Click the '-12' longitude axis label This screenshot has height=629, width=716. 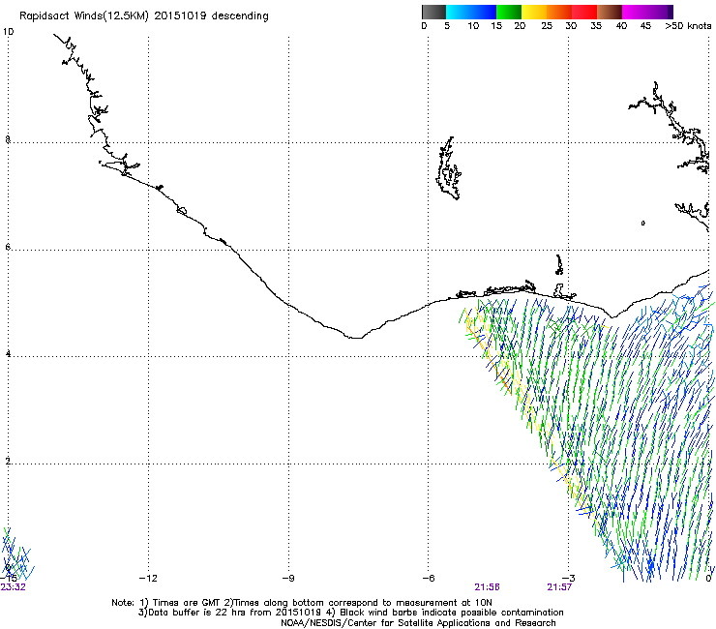pyautogui.click(x=148, y=579)
